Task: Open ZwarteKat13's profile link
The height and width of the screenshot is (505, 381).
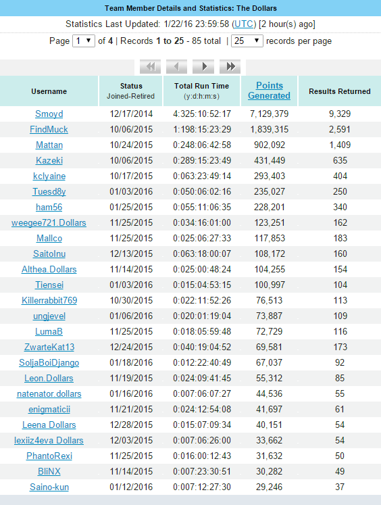Action: 49,347
